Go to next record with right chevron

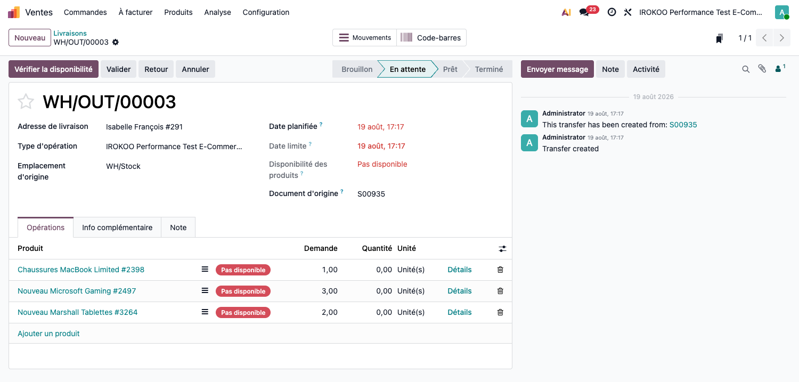pyautogui.click(x=781, y=38)
